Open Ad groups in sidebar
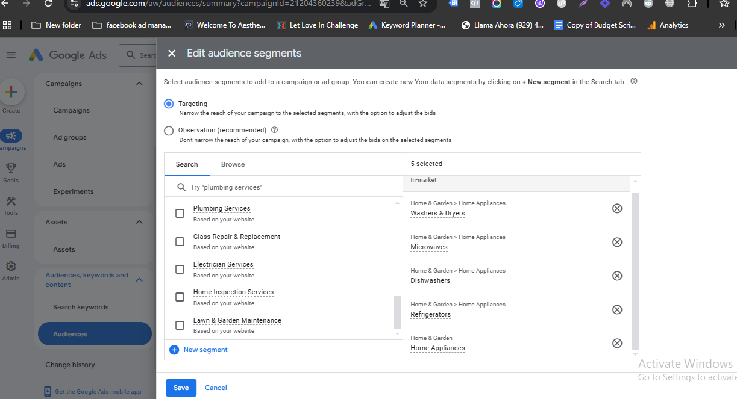The height and width of the screenshot is (399, 737). click(70, 137)
